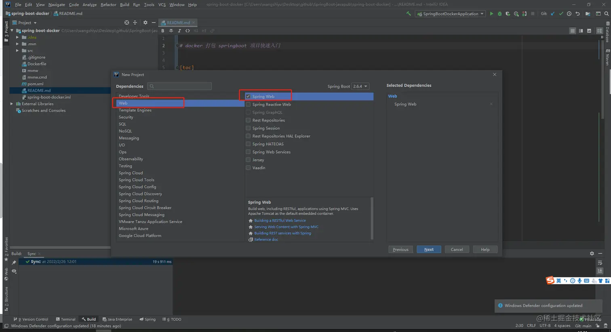Expand External Libraries node
The width and height of the screenshot is (611, 332).
(12, 104)
